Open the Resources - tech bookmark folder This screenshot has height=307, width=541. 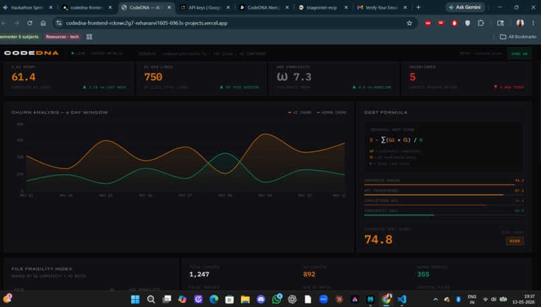62,36
